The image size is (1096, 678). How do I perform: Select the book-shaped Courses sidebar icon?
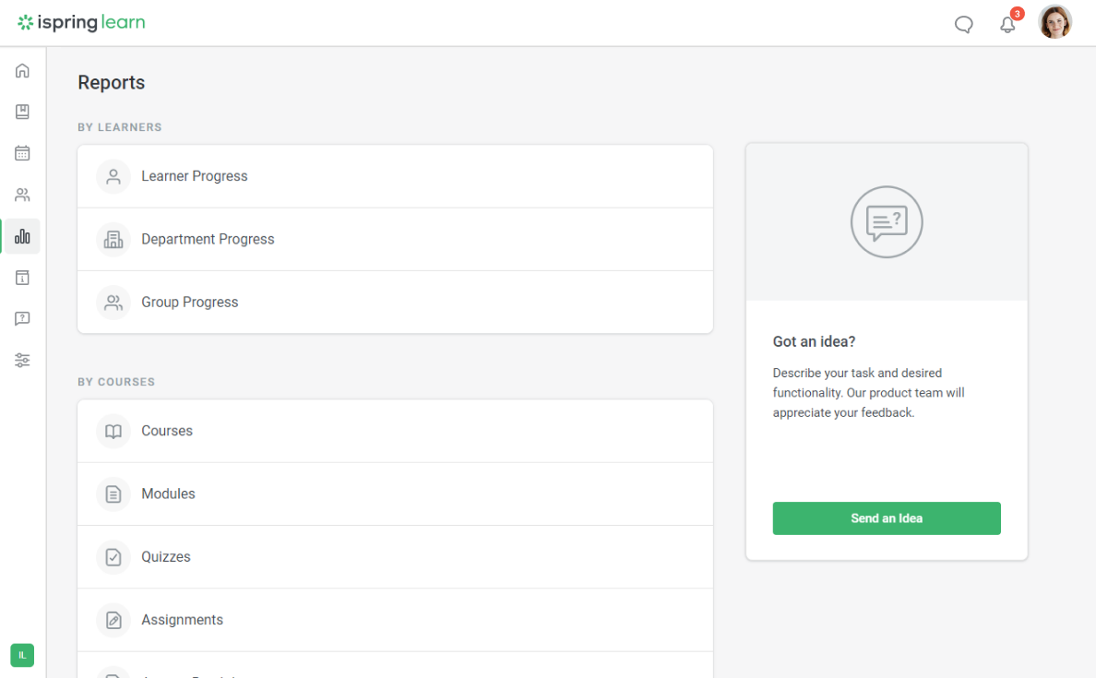pos(22,112)
